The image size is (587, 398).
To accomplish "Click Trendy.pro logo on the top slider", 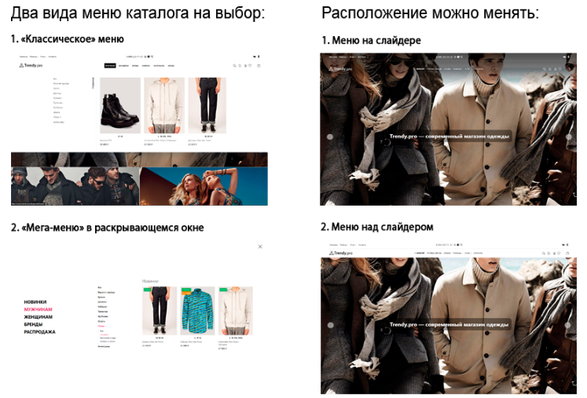I will 341,69.
